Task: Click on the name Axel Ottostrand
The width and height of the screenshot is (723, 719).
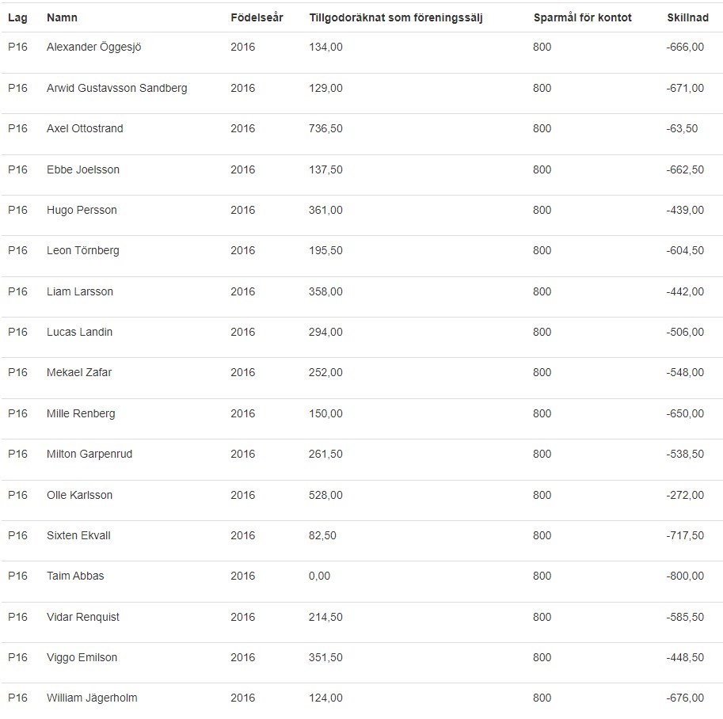Action: (x=85, y=128)
